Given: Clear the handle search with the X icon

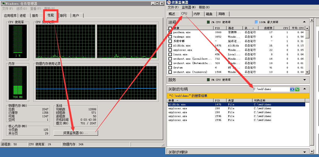Looking at the screenshot, I should [x=292, y=89].
